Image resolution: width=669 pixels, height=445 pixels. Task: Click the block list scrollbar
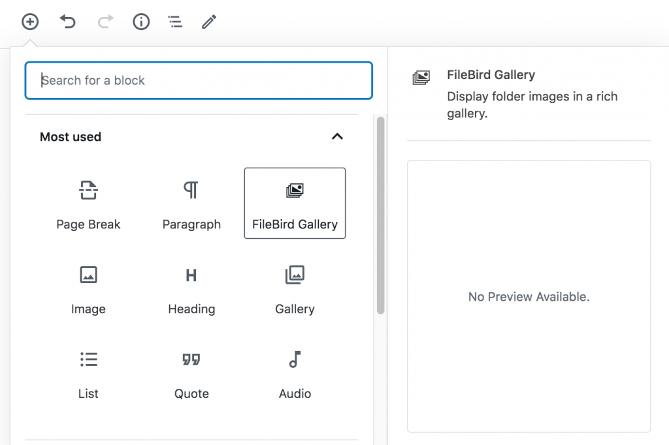pyautogui.click(x=381, y=215)
